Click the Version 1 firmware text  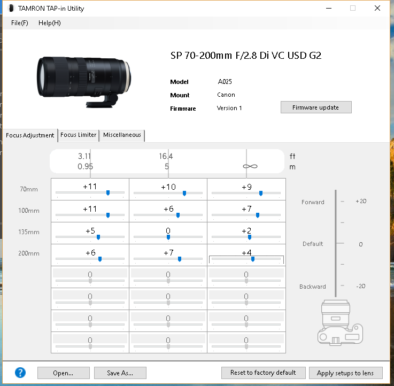229,108
